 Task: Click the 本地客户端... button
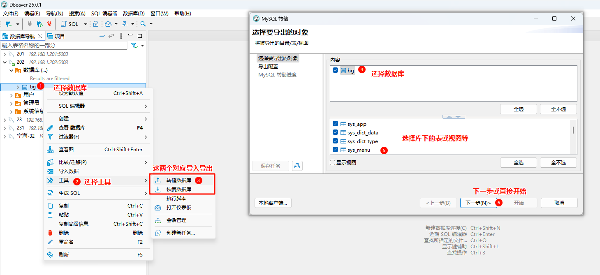click(x=273, y=203)
